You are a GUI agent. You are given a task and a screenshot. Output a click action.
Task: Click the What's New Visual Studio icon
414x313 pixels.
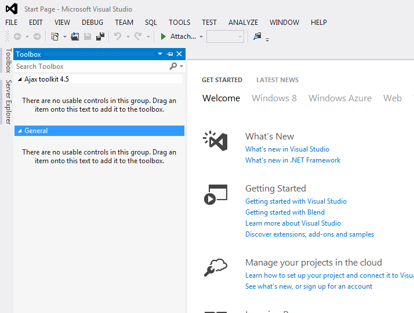(x=216, y=141)
